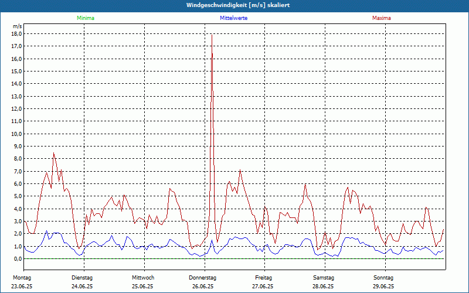Click the Mittelwerte legend label
Screen dimensions: 469x293
click(x=233, y=18)
